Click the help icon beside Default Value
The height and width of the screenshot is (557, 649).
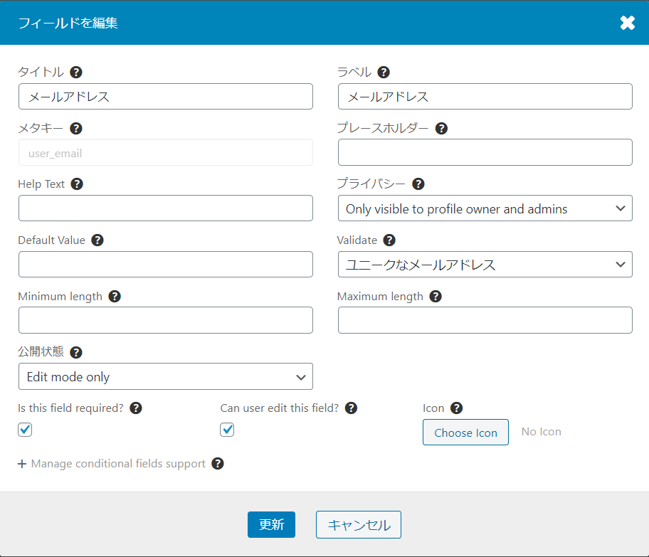[x=97, y=240]
